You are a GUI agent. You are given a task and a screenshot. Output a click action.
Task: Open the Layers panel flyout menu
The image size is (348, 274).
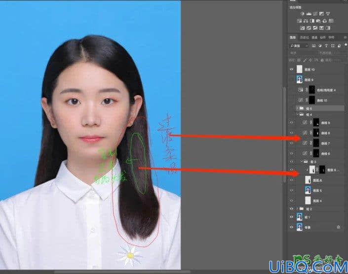click(x=346, y=37)
